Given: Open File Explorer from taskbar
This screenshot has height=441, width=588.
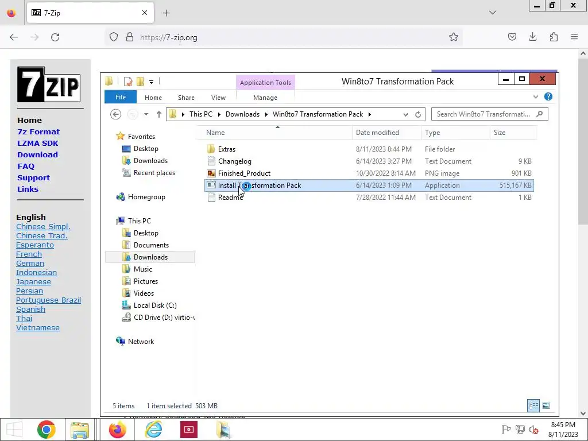Looking at the screenshot, I should click(x=79, y=430).
